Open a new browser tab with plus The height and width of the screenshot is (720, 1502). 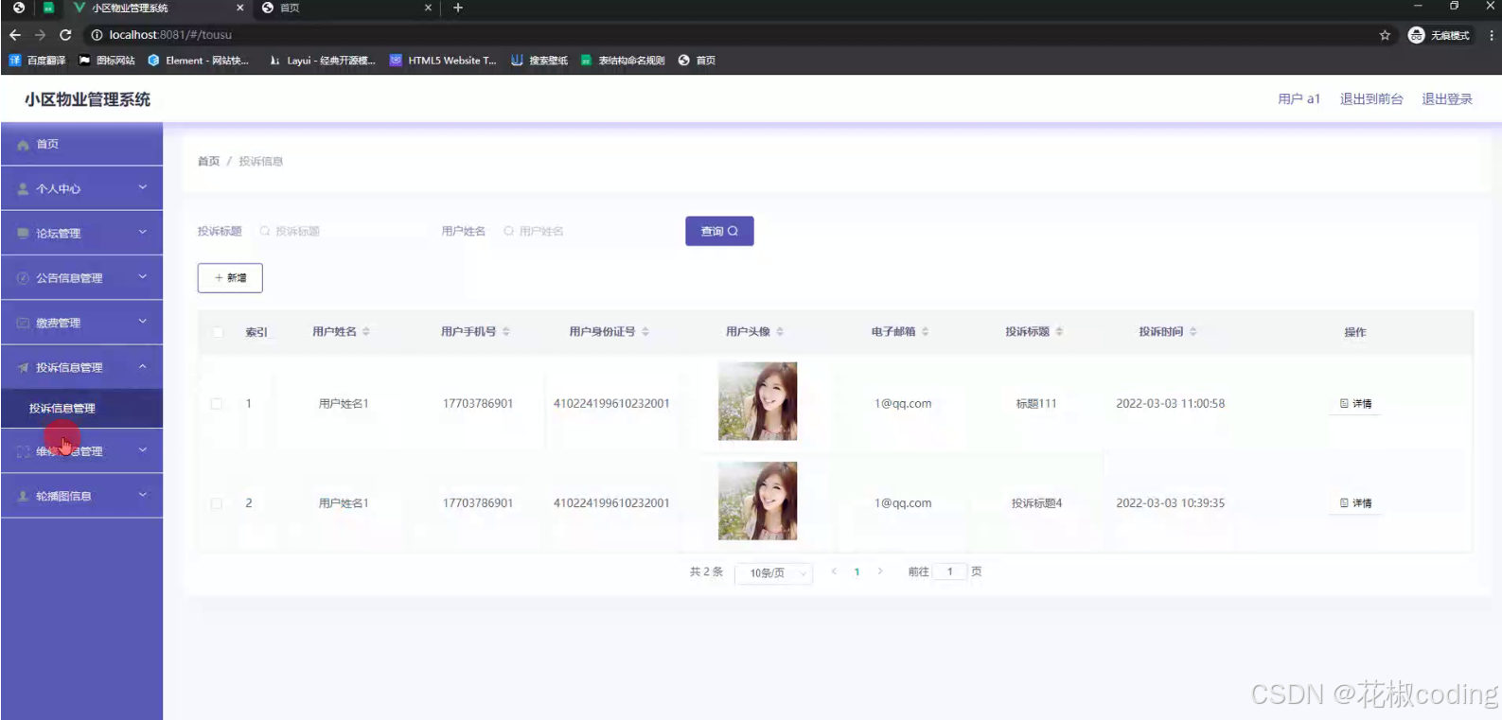click(458, 8)
